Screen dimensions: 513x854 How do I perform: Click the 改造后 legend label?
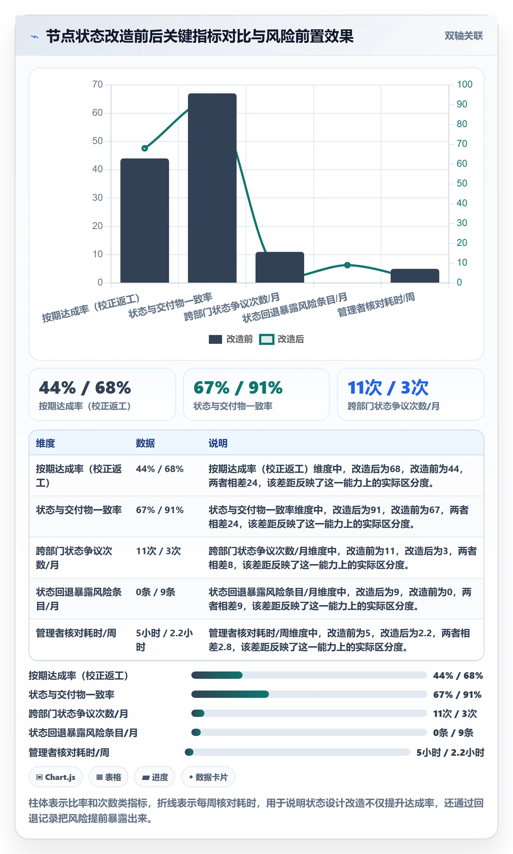(291, 339)
